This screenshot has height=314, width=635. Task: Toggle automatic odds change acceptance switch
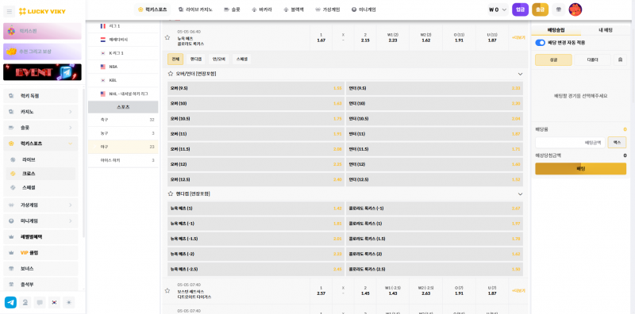point(541,43)
